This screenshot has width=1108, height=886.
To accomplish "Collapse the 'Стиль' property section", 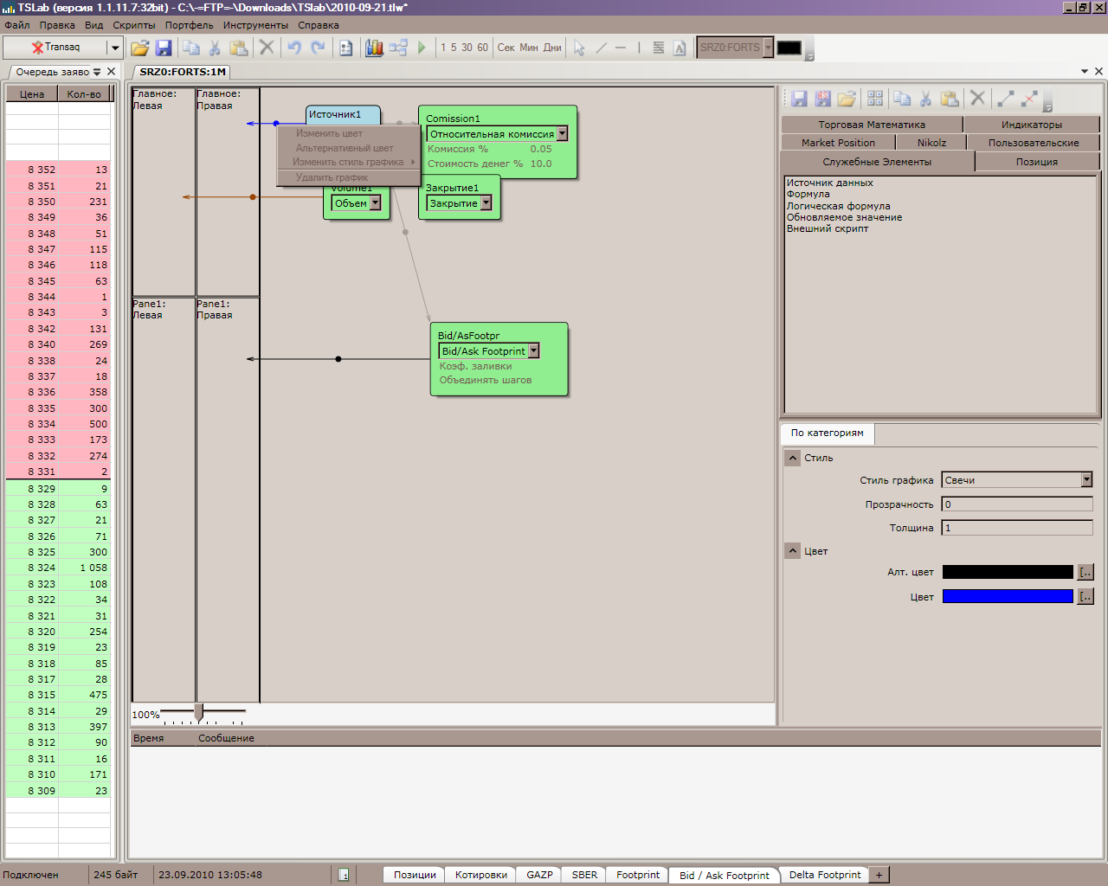I will (x=792, y=458).
